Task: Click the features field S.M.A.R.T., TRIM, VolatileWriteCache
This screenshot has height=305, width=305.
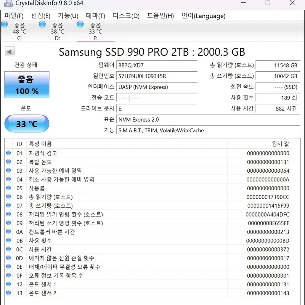Action: click(208, 130)
